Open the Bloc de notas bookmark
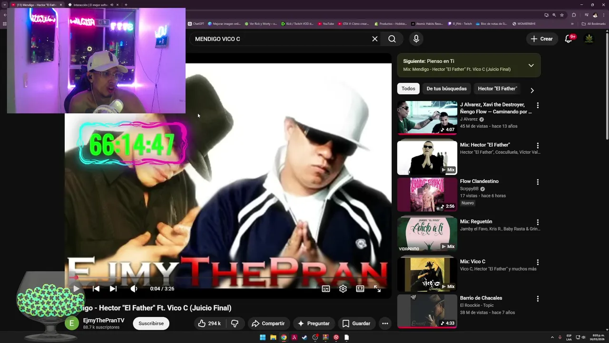609x343 pixels. [x=491, y=24]
